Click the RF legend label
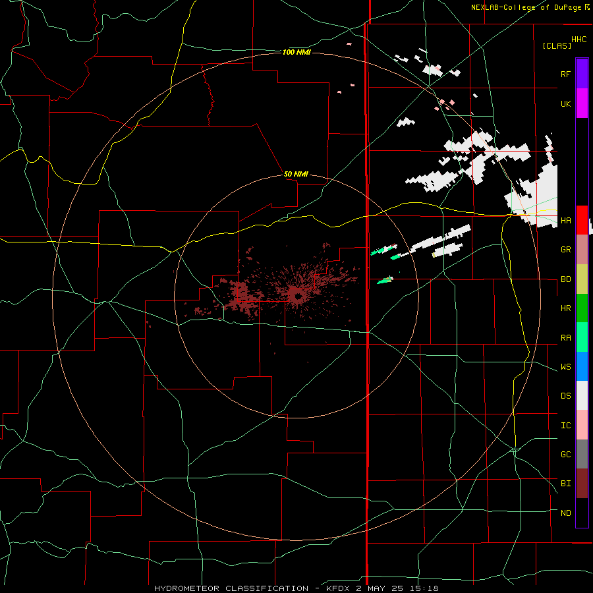Screen dimensions: 593x593 click(x=565, y=74)
